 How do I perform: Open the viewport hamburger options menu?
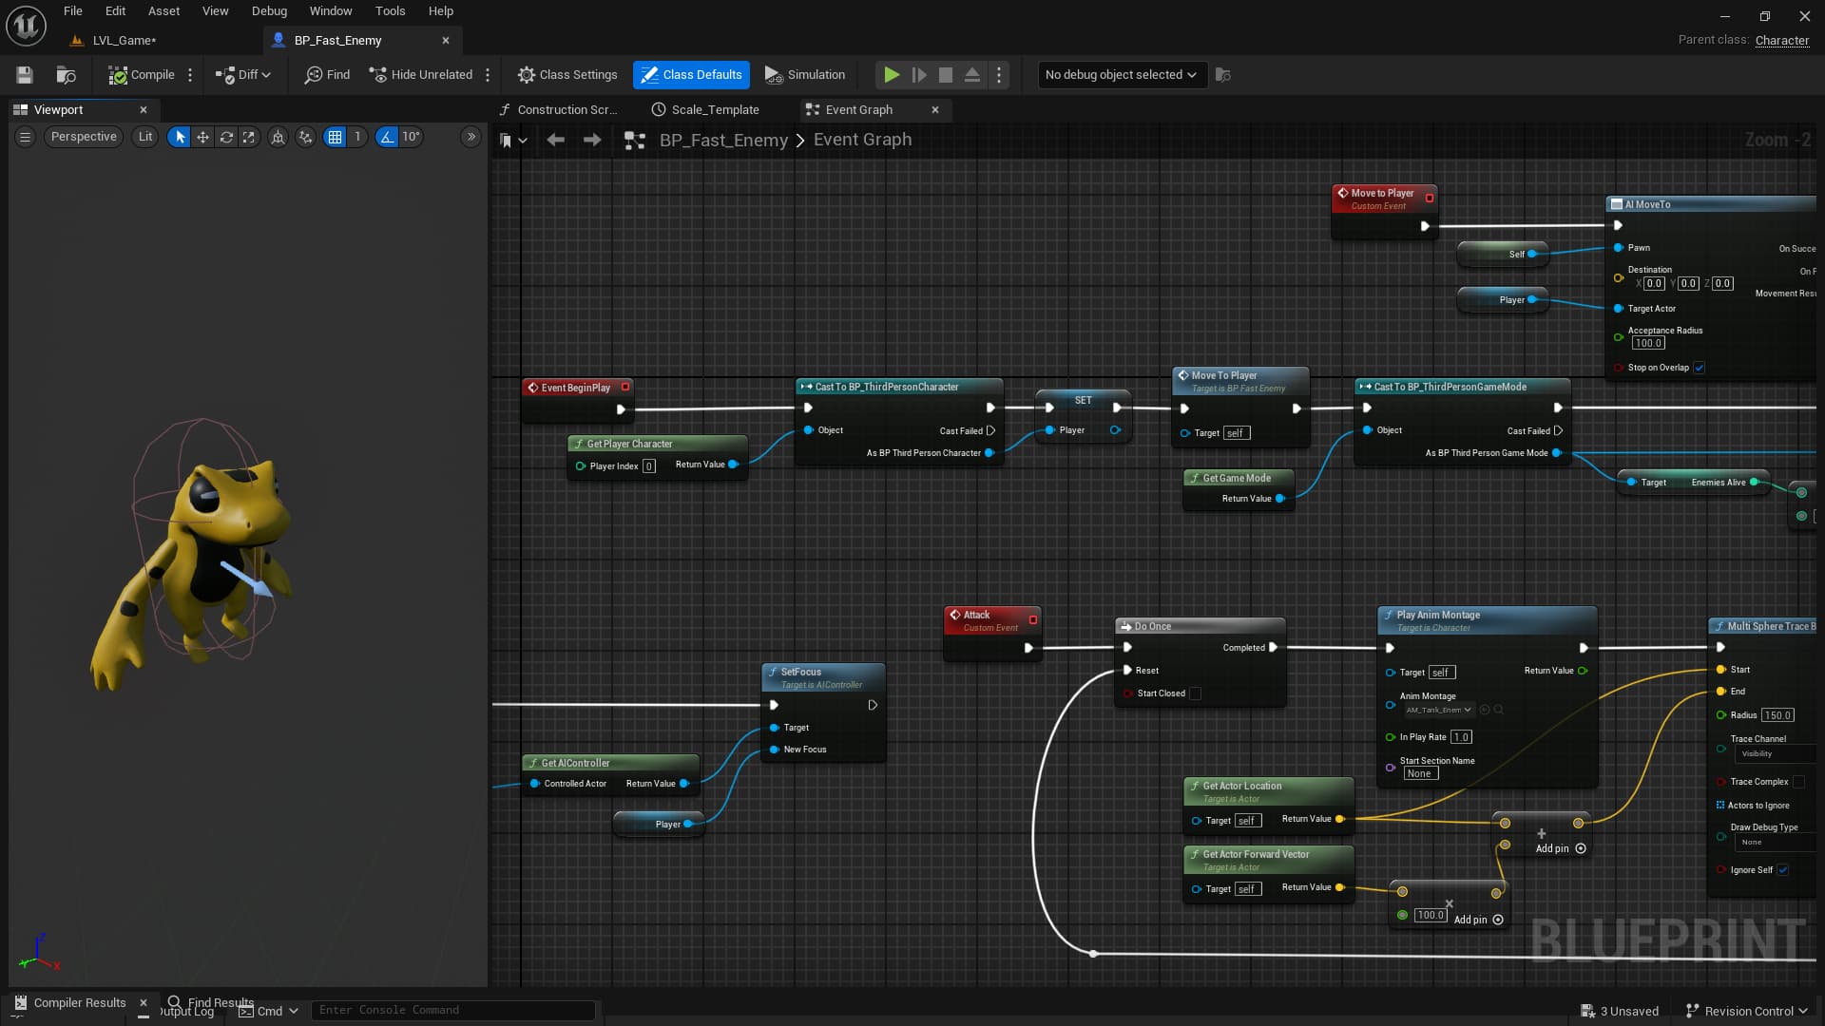point(26,137)
